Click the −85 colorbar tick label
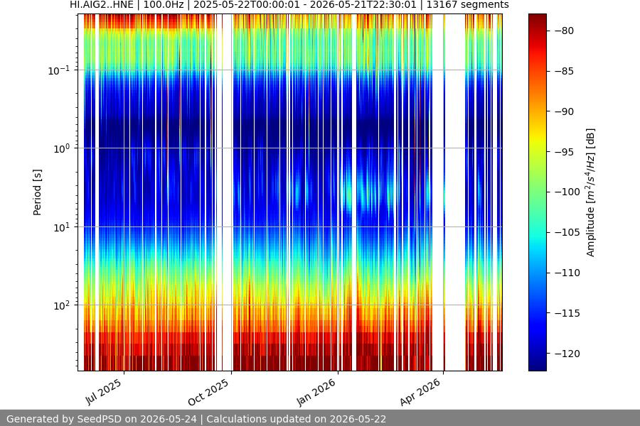The image size is (640, 426). [564, 71]
